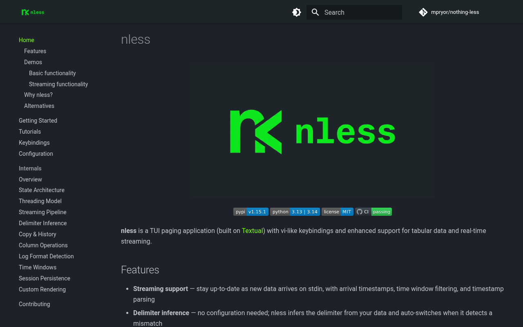Screen dimensions: 523x327
Task: Select Streaming functionality in sidebar
Action: [x=58, y=84]
